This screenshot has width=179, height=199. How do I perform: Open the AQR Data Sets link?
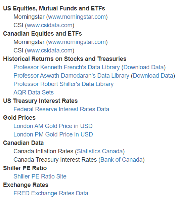pos(34,92)
